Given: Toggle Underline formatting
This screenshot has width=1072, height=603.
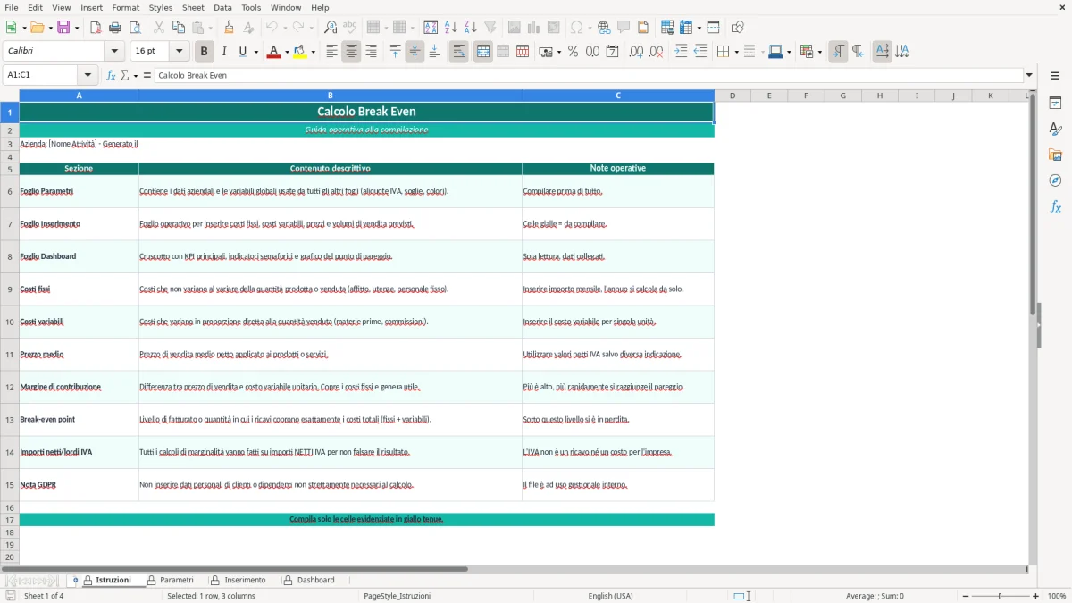Looking at the screenshot, I should point(243,52).
